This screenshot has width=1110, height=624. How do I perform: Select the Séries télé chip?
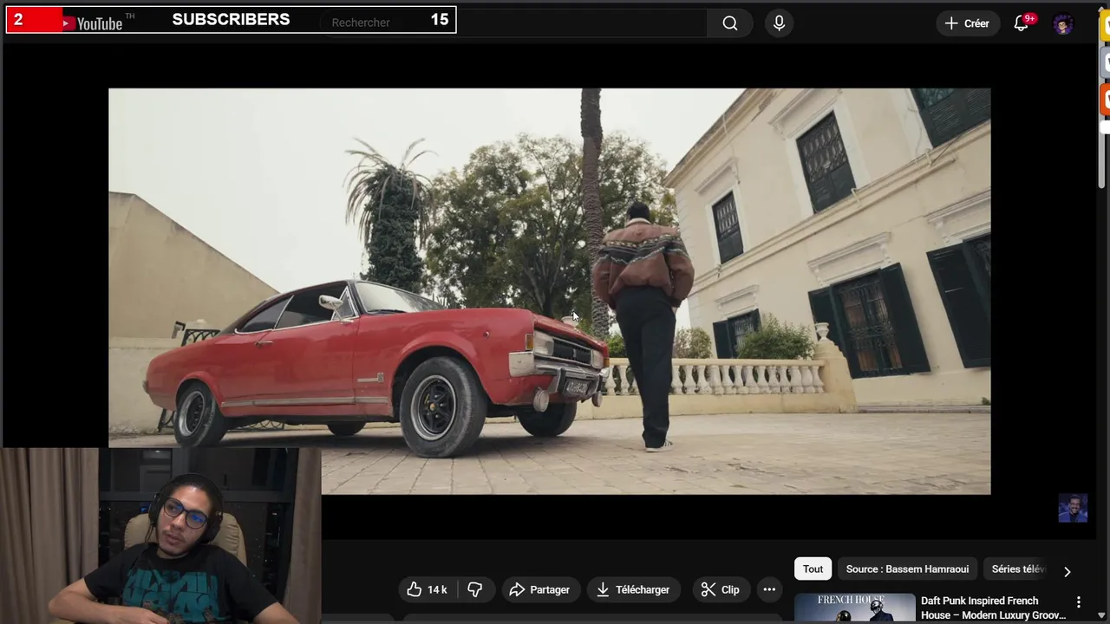point(1018,569)
